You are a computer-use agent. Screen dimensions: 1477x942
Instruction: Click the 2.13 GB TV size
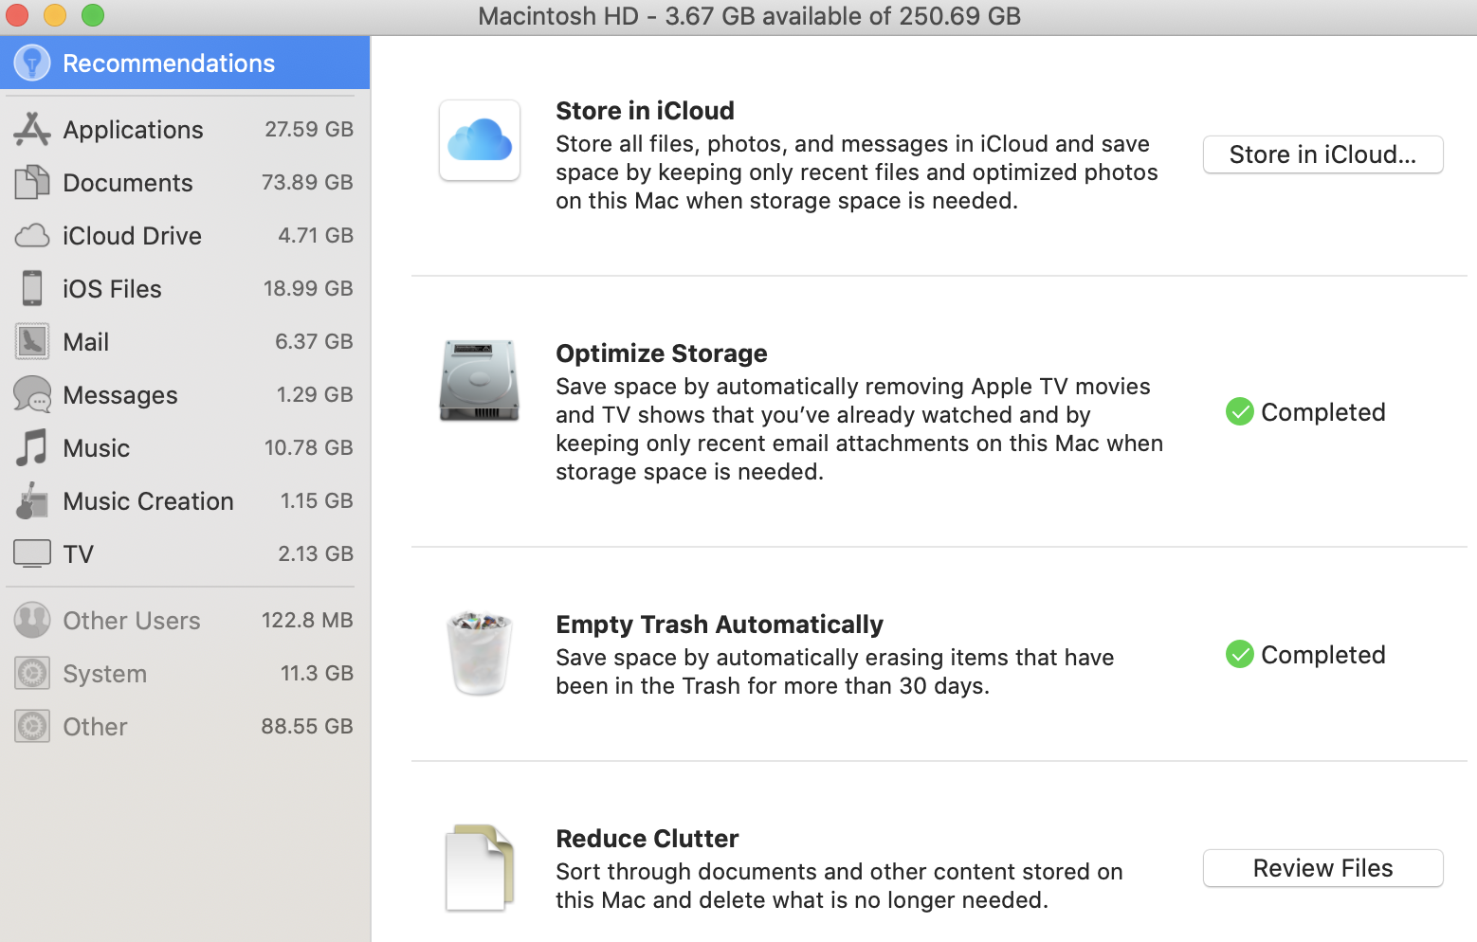pyautogui.click(x=316, y=553)
